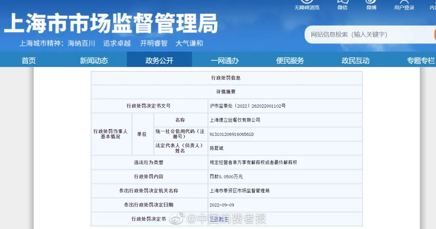This screenshot has height=229, width=436.
Task: Open 政民互动 navigation item
Action: [x=355, y=60]
